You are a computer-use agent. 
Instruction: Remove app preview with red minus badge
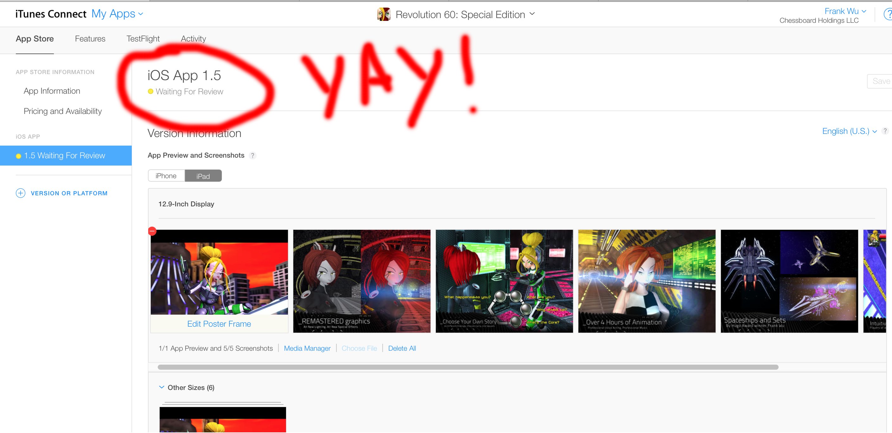[x=152, y=231]
